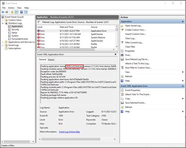Expand the Custom Views tree node
Screen dimensions: 186x148
click(3, 20)
